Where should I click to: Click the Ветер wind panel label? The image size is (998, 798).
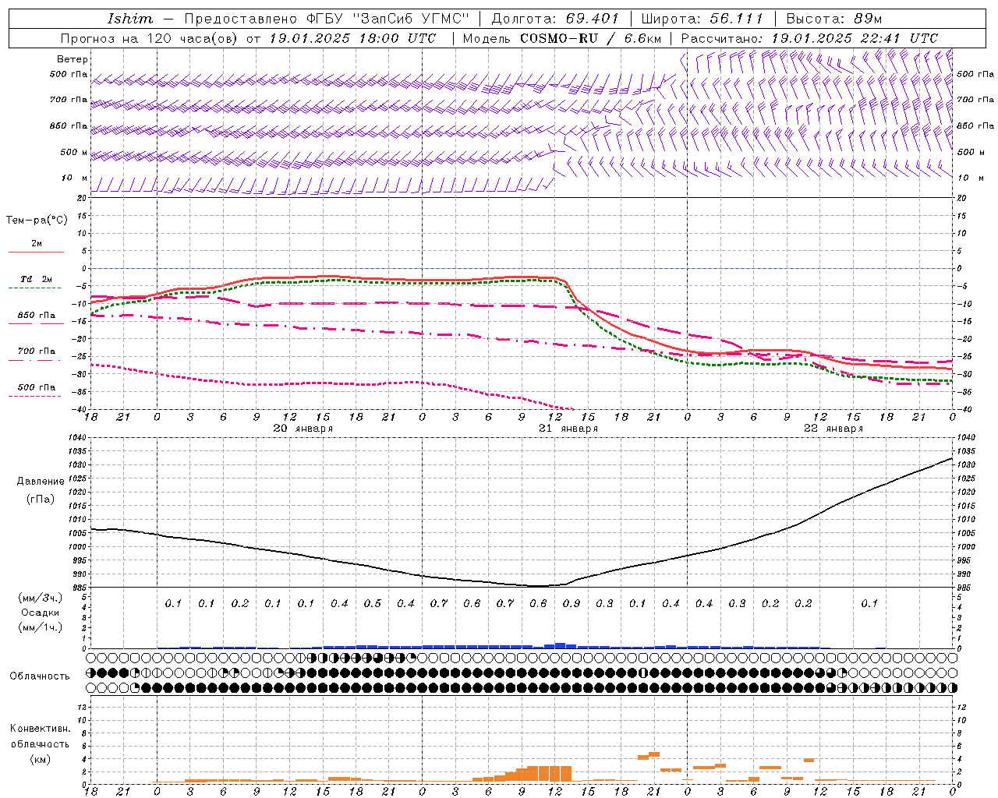coord(73,59)
